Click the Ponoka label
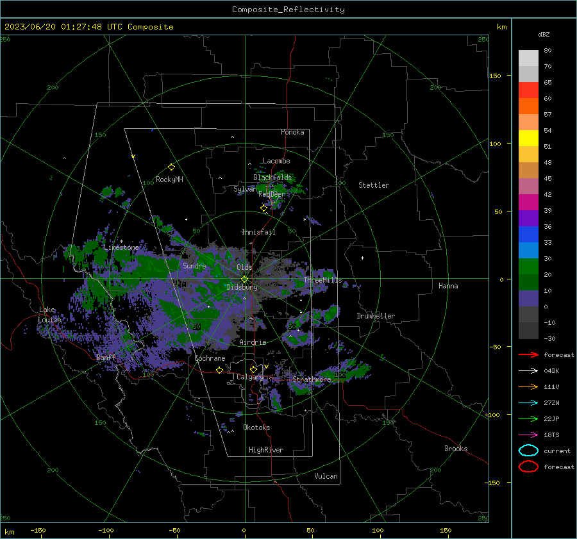This screenshot has height=539, width=577. (292, 132)
